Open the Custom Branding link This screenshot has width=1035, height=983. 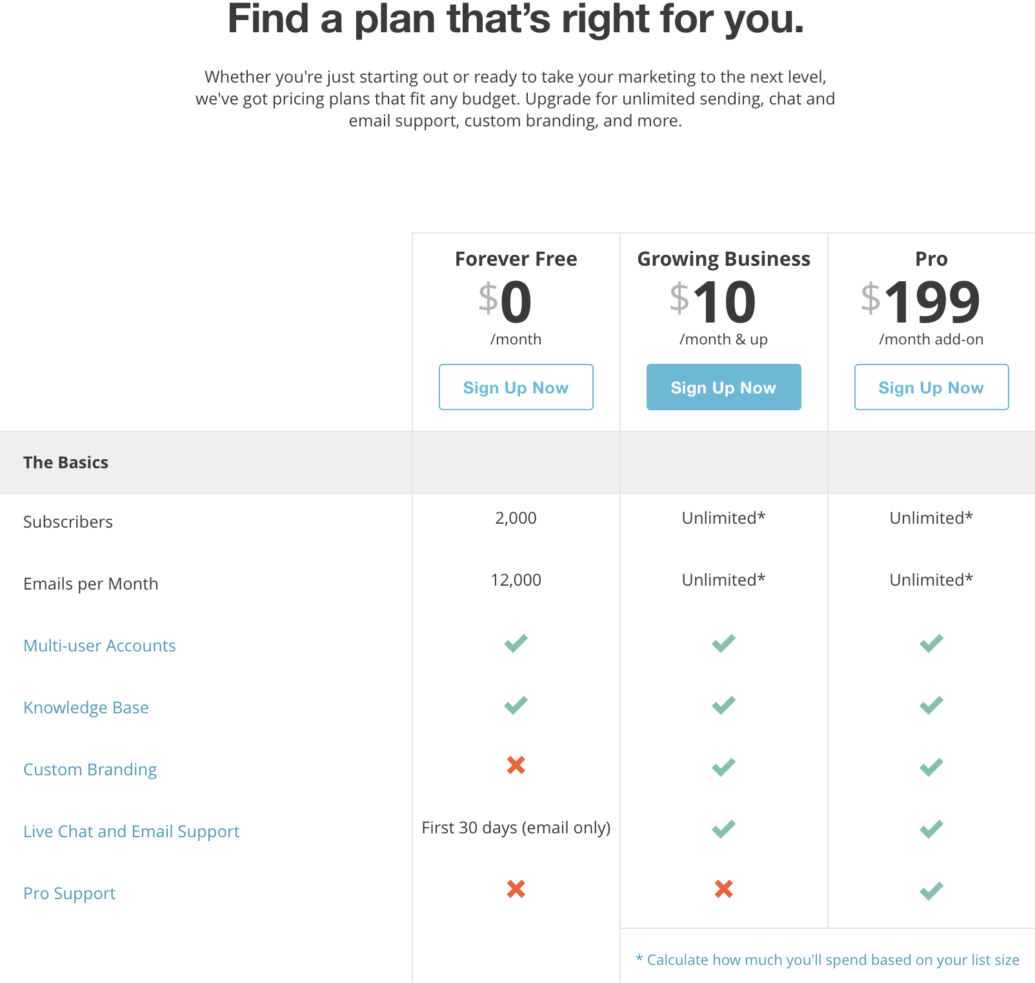click(x=90, y=770)
